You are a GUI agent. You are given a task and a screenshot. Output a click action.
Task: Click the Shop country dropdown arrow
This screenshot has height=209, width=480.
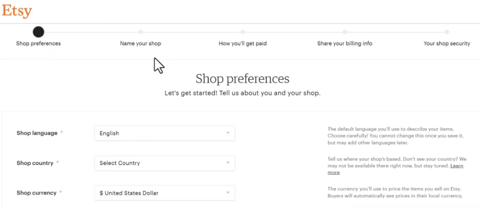pyautogui.click(x=228, y=163)
